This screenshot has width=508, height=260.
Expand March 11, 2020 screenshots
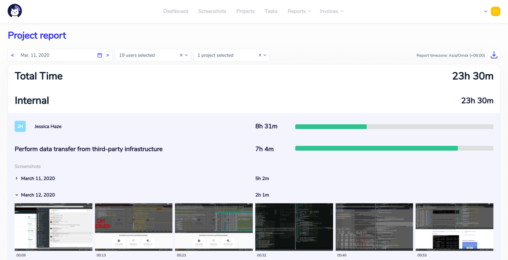(17, 178)
